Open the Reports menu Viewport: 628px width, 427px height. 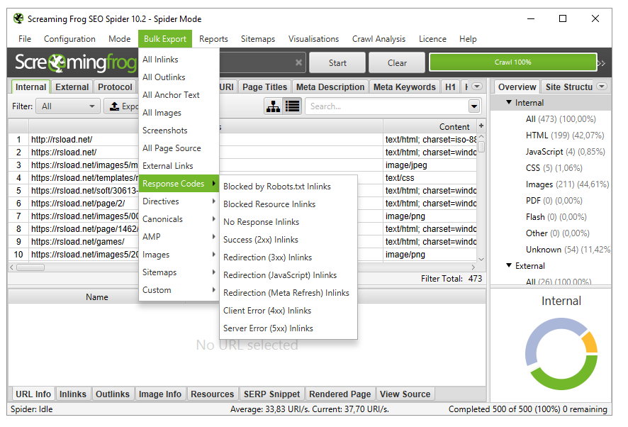pyautogui.click(x=213, y=39)
